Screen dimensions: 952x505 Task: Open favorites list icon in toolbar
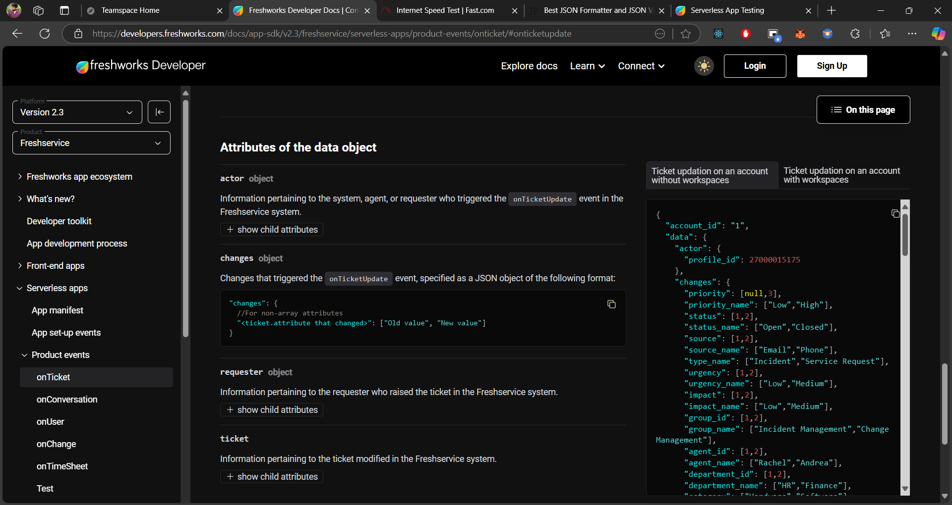(x=885, y=34)
